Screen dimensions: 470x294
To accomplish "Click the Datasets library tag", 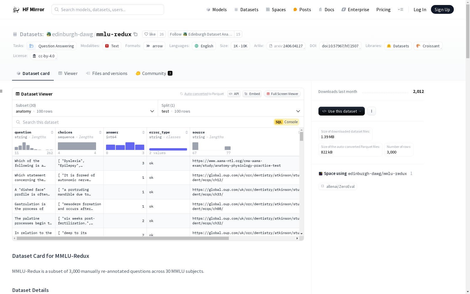I will [x=398, y=46].
